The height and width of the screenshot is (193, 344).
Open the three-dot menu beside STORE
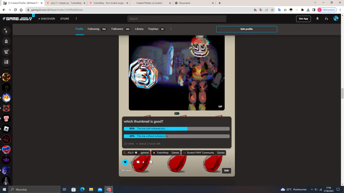[76, 19]
